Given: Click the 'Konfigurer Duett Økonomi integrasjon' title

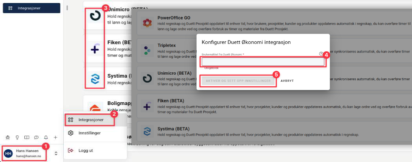Looking at the screenshot, I should tap(246, 42).
